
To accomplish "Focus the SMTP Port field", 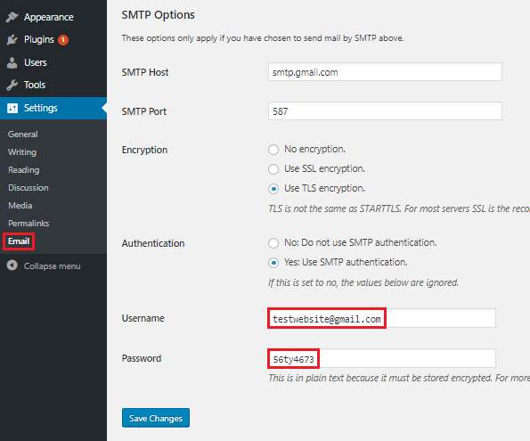I will click(x=385, y=111).
